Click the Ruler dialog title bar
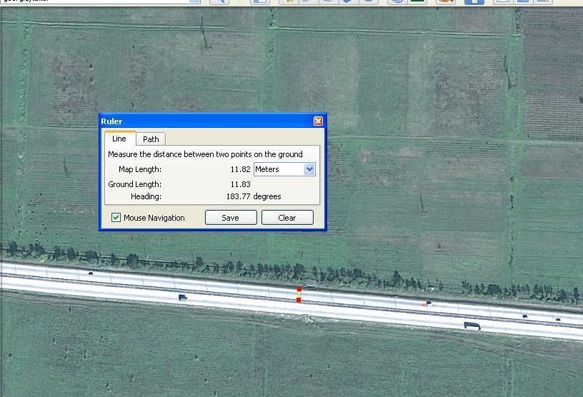The image size is (583, 397). pyautogui.click(x=213, y=121)
